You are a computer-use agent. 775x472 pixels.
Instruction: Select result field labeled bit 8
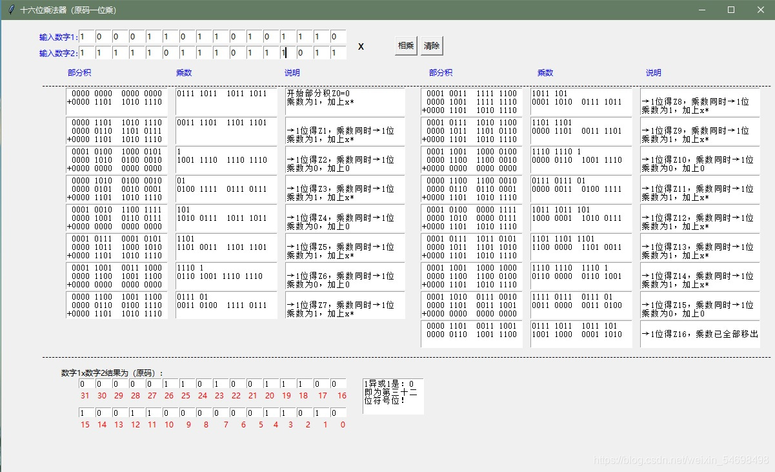[204, 413]
